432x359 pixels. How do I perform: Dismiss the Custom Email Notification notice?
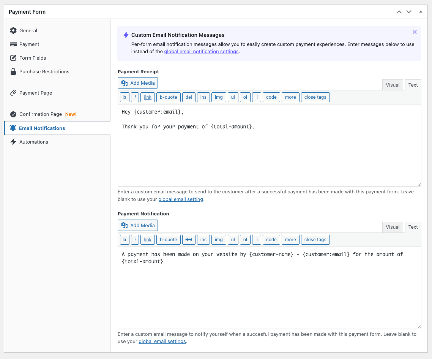415,32
